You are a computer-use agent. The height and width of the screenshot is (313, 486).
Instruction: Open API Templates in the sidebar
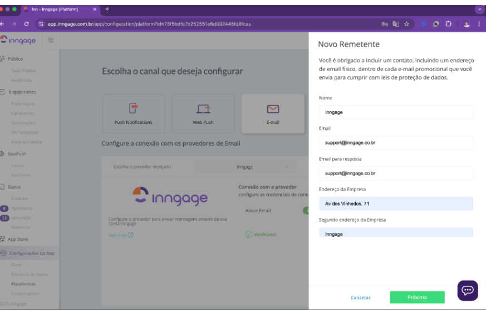25,132
